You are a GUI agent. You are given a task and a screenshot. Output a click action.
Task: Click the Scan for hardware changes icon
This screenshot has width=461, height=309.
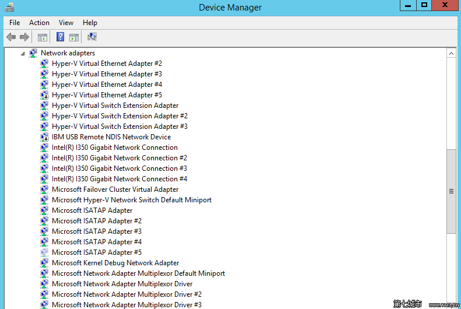tap(92, 37)
